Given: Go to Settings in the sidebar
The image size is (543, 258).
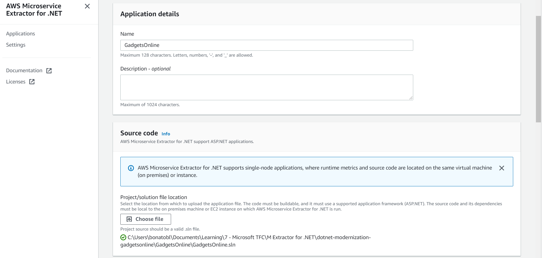Looking at the screenshot, I should [x=16, y=45].
